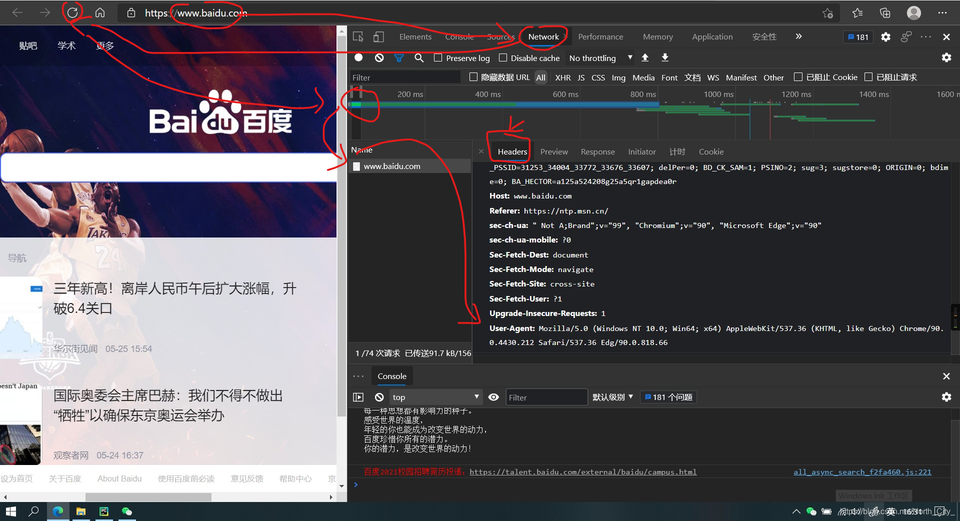The width and height of the screenshot is (960, 521).
Task: Open the 学术 link on Baidu
Action: click(66, 45)
